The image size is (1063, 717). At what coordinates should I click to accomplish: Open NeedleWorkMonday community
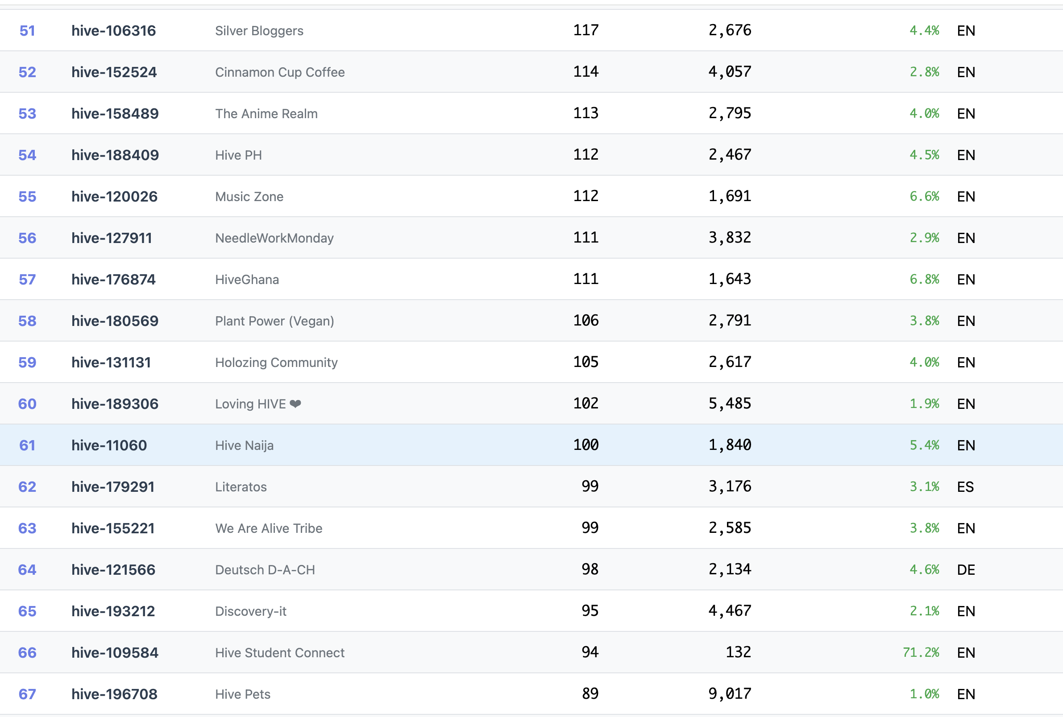274,238
